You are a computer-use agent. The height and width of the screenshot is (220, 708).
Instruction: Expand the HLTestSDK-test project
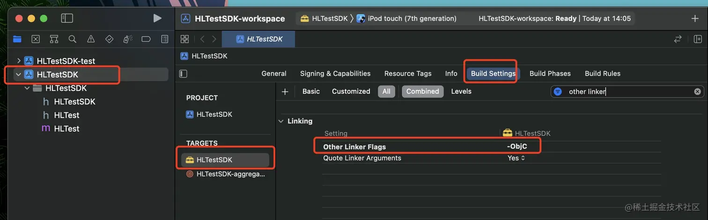(18, 61)
